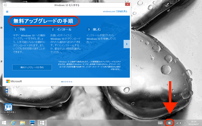Click the active Windows 10 app taskbar button
This screenshot has width=202, height=126.
(42, 123)
